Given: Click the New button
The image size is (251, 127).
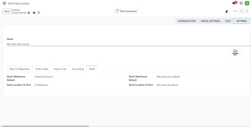Looking at the screenshot, I should [7, 11].
